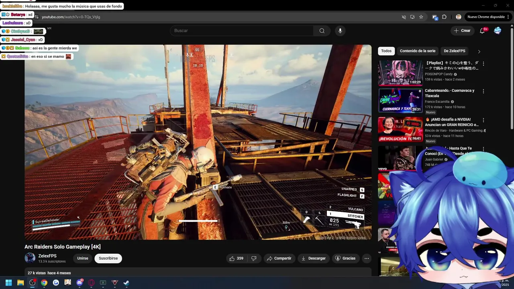Click the tab media extension icon in Chrome toolbar
Image resolution: width=514 pixels, height=289 pixels.
pos(434,17)
